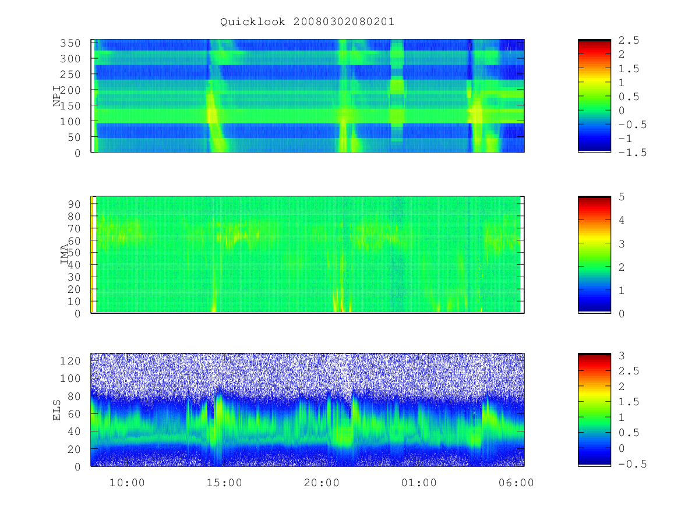Click the 06:00 time axis label
This screenshot has height=524, width=699.
517,483
